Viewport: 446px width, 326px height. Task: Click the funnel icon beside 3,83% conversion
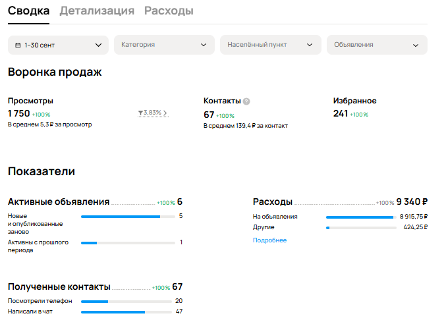coord(140,113)
